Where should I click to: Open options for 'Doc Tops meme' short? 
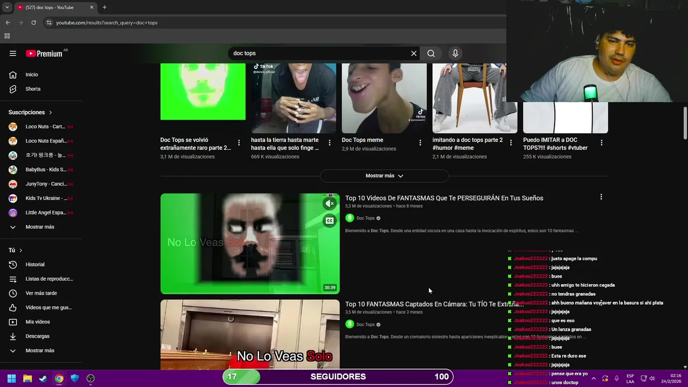click(420, 143)
